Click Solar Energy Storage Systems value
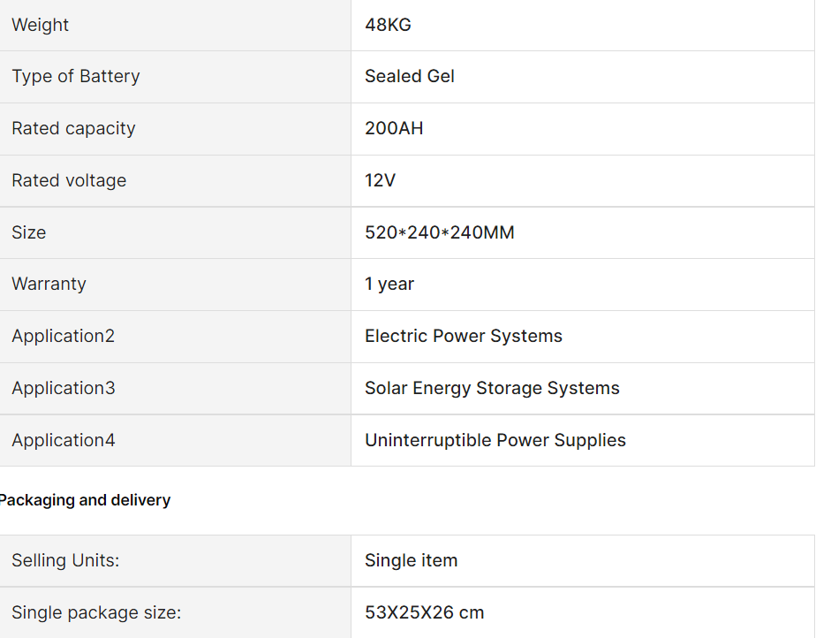This screenshot has height=638, width=816. (492, 388)
